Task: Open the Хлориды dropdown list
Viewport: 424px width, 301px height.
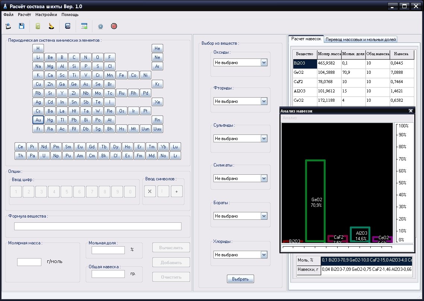Action: [264, 255]
